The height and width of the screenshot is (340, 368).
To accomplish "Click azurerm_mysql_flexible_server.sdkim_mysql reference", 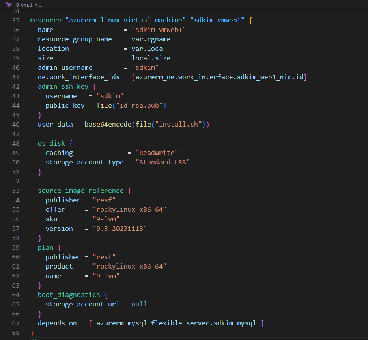I will coord(176,323).
